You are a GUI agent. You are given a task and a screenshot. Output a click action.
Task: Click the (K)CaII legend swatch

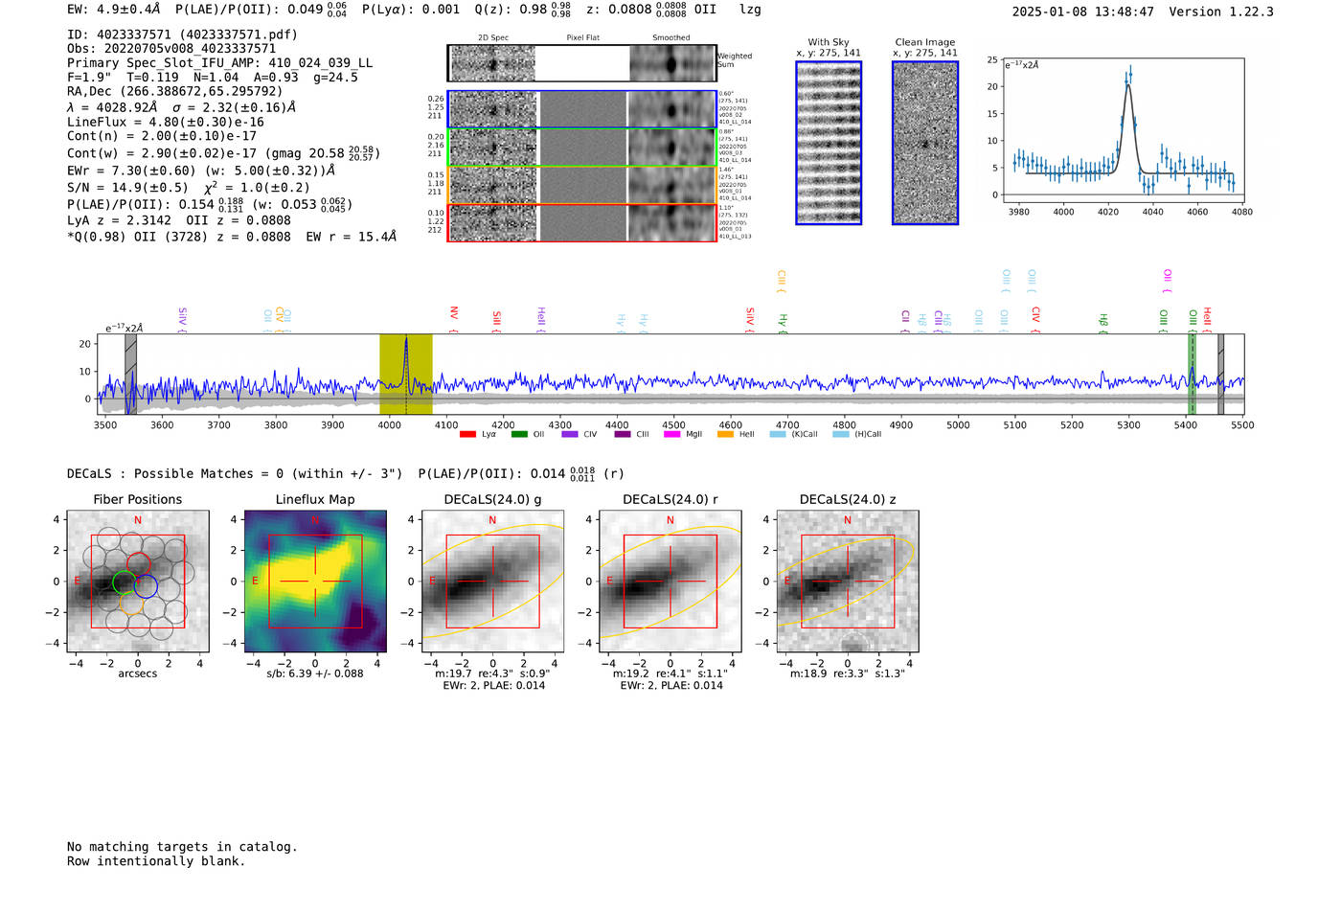(x=778, y=435)
